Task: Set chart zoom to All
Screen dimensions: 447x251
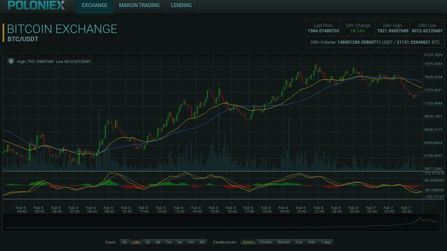Action: click(x=202, y=242)
